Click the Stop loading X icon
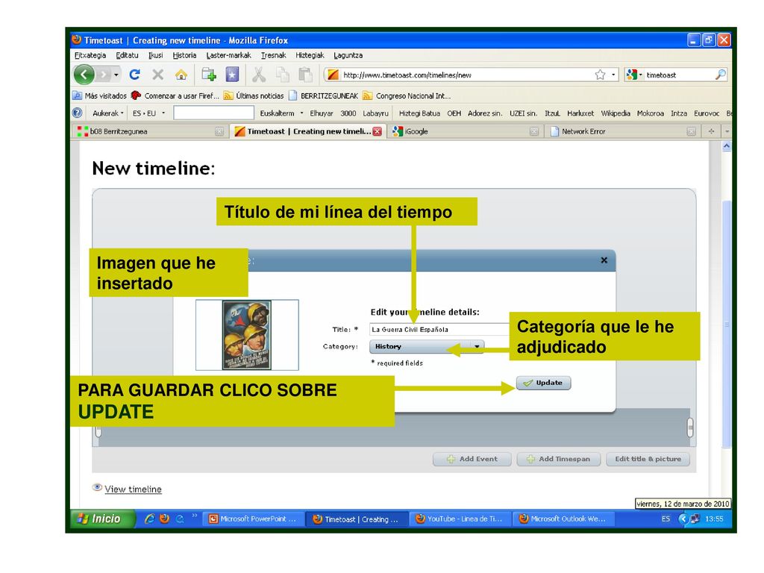 (x=158, y=75)
